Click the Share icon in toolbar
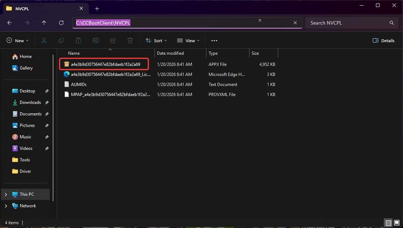This screenshot has height=228, width=403. [113, 41]
